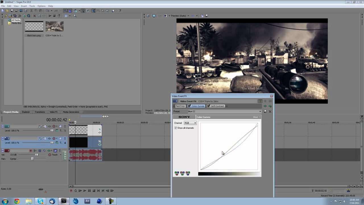
Task: Uncheck Show all channels checkbox
Action: [176, 128]
